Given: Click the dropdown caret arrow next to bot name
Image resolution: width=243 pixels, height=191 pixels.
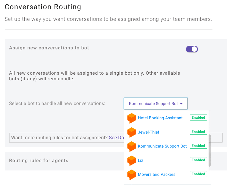Looking at the screenshot, I should (181, 104).
